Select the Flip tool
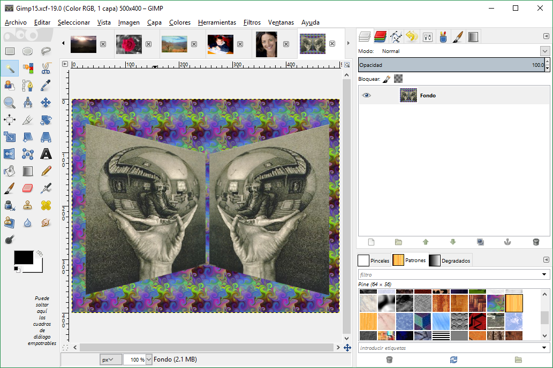Viewport: 553px width, 368px height. (x=10, y=154)
